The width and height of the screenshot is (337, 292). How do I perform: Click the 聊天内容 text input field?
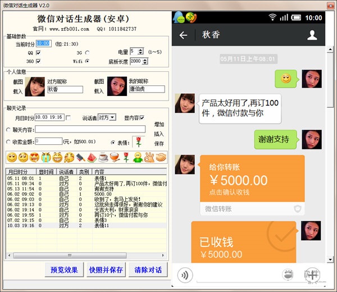tap(90, 129)
